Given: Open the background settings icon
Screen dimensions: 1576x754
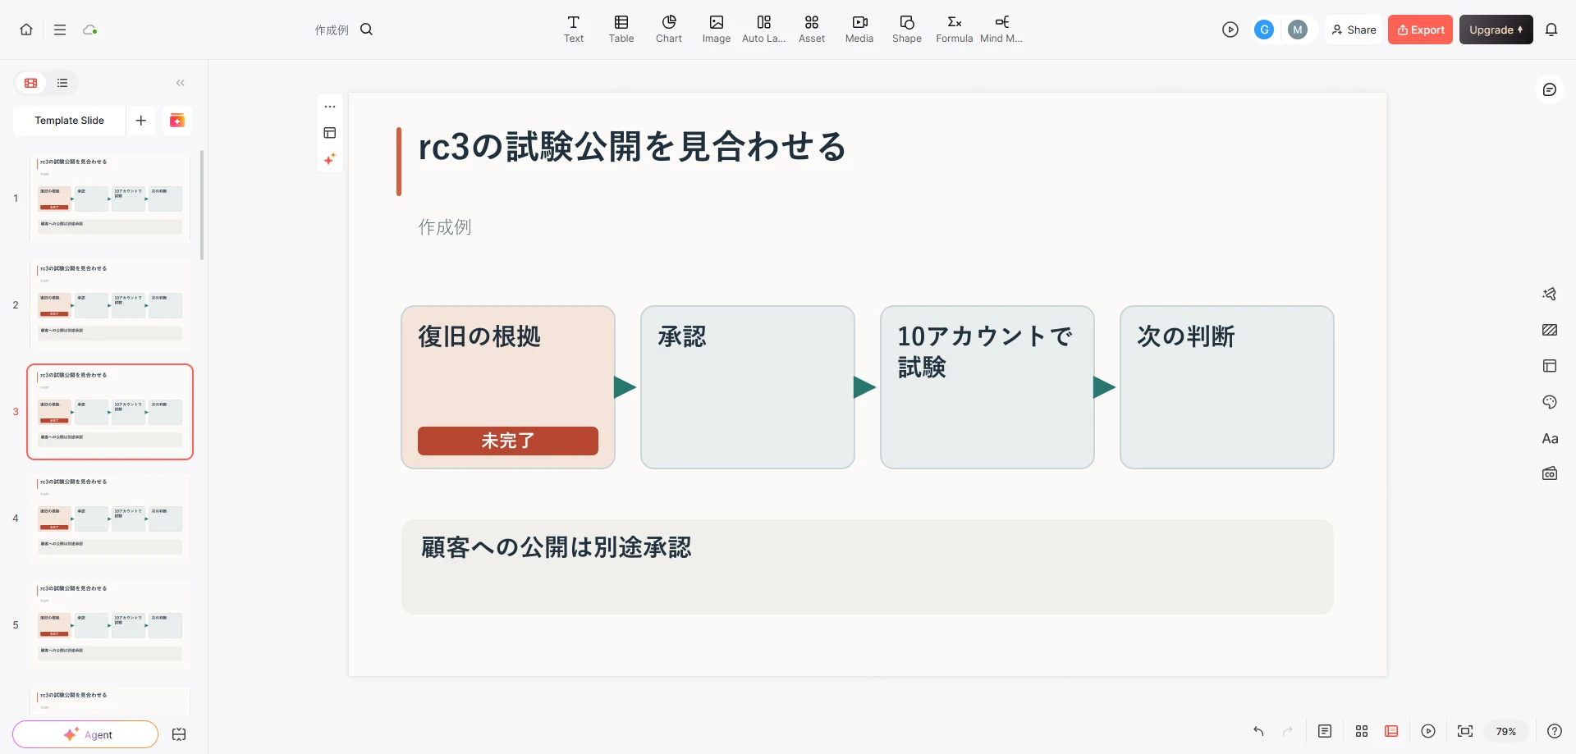Looking at the screenshot, I should pyautogui.click(x=1550, y=330).
